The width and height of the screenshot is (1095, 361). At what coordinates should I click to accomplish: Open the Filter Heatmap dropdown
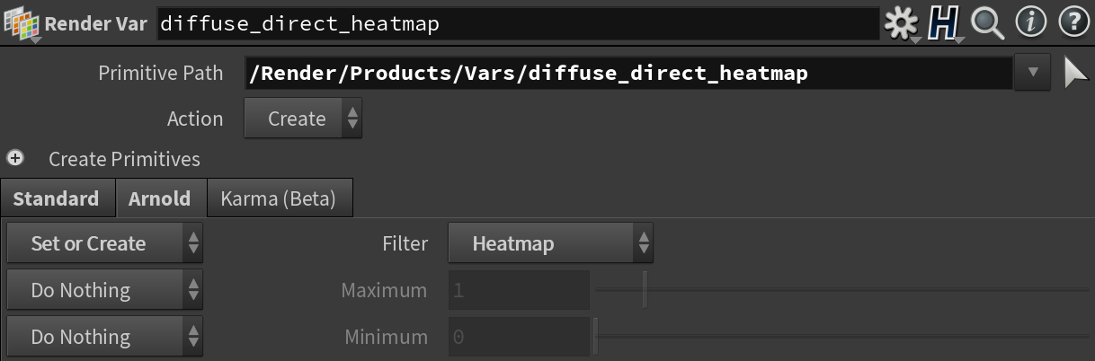tap(550, 243)
